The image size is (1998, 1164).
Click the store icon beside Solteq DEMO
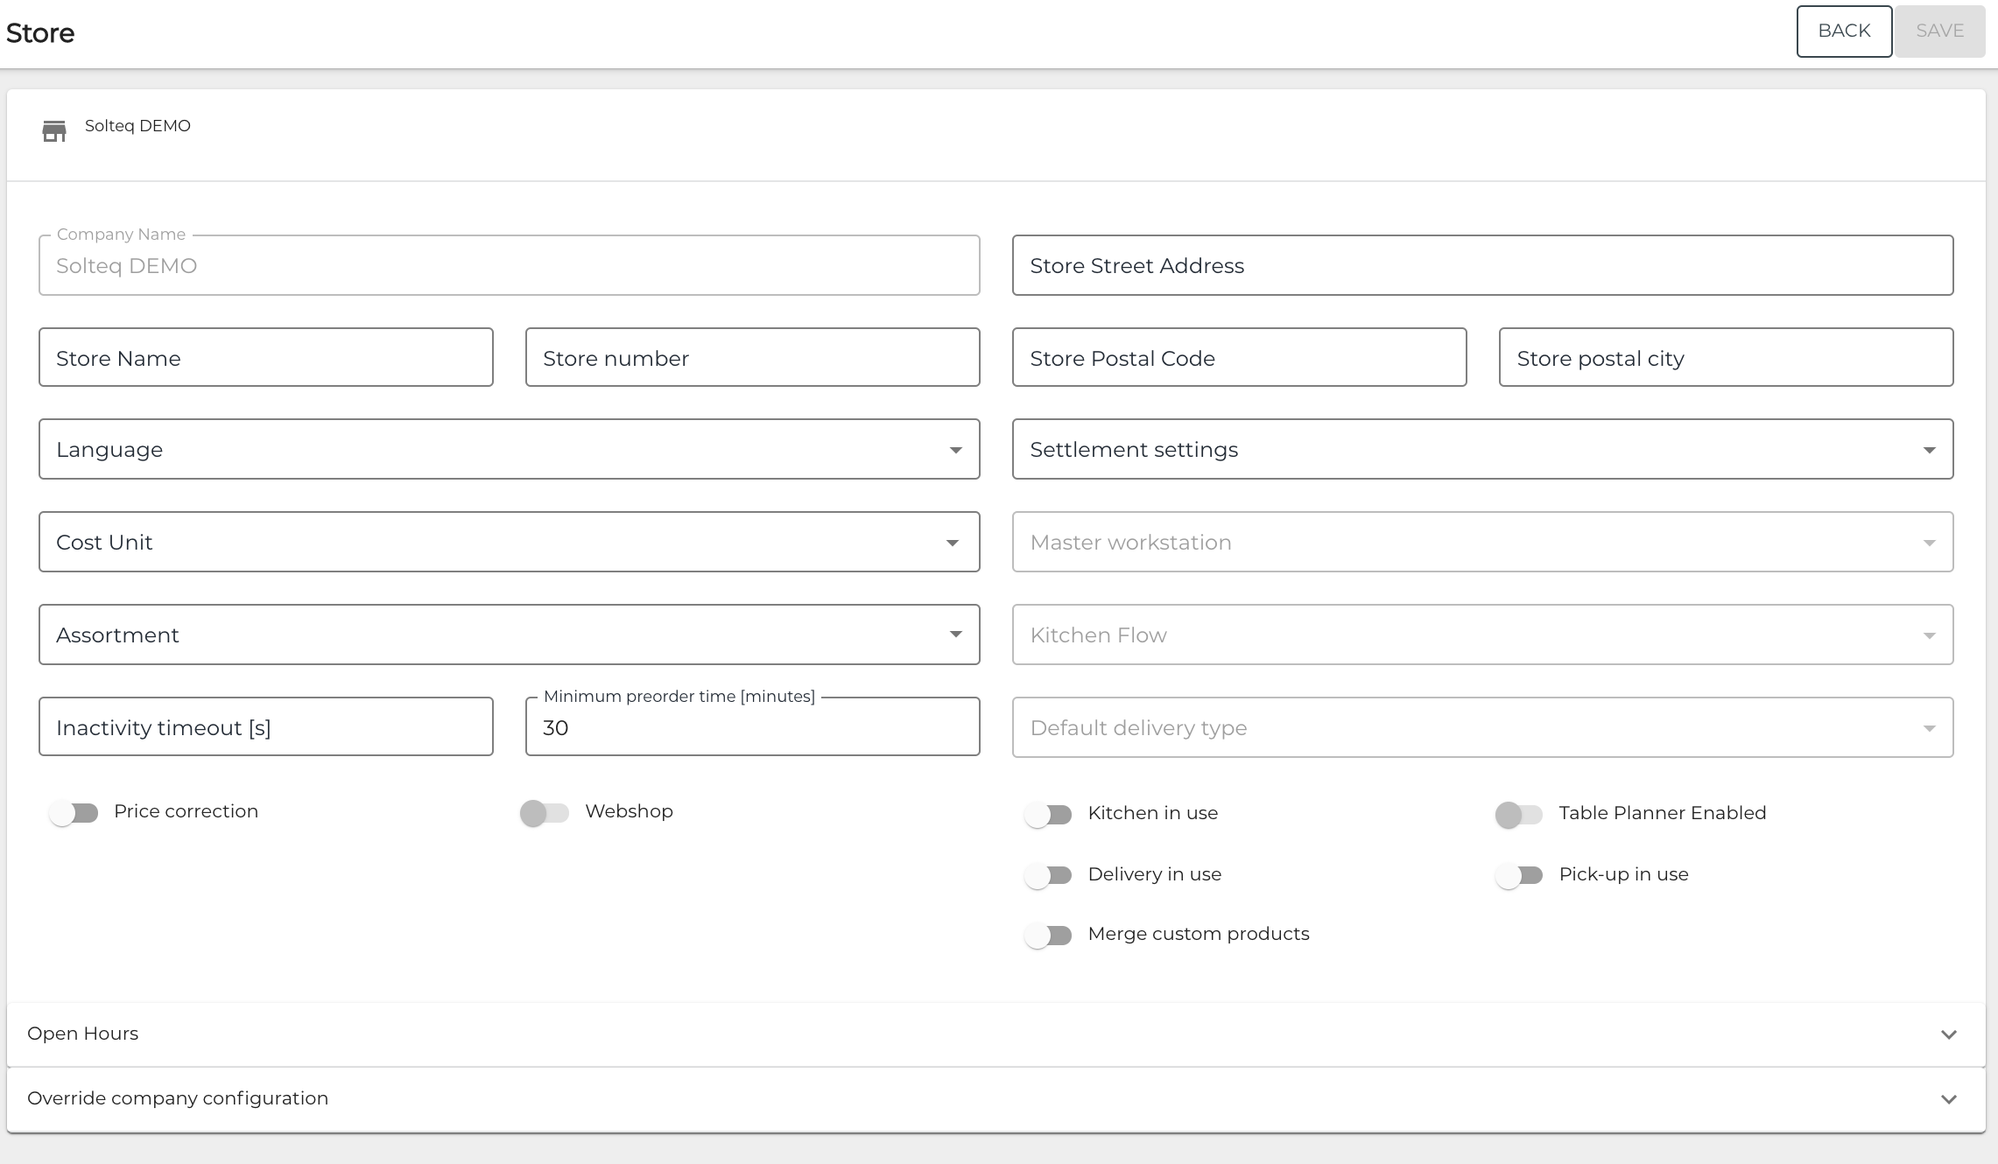click(54, 131)
